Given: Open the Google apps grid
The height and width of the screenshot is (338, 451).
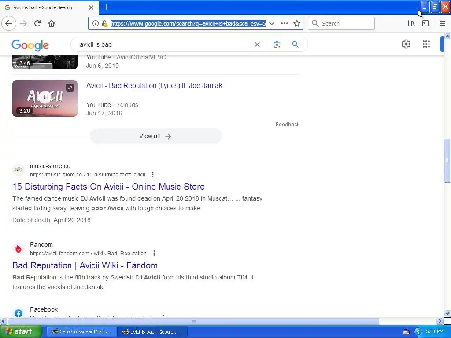Looking at the screenshot, I should coord(426,44).
